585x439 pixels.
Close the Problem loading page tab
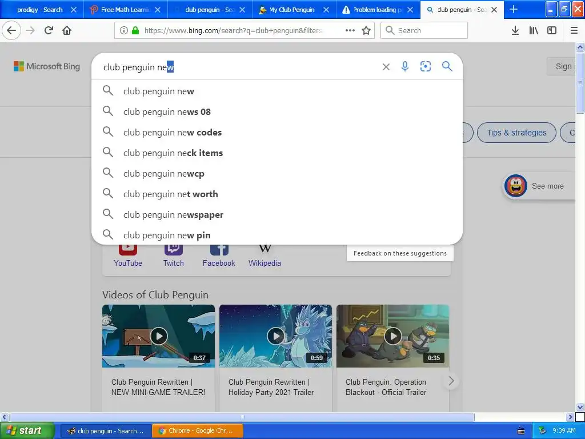(x=410, y=10)
